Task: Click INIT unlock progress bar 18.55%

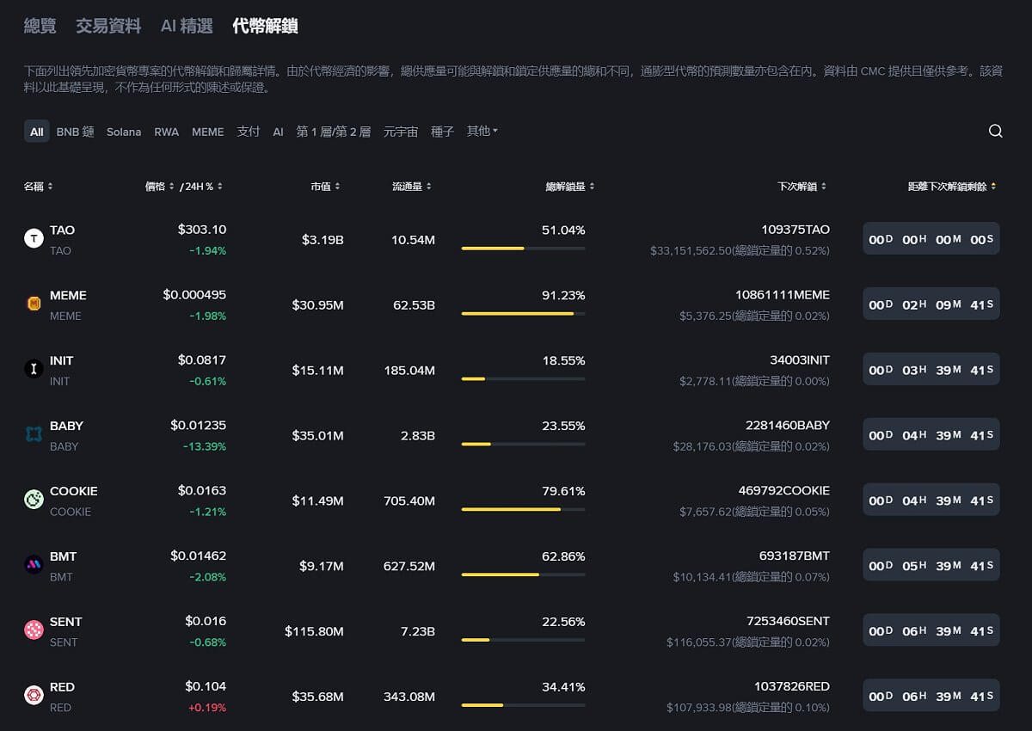Action: (x=523, y=379)
